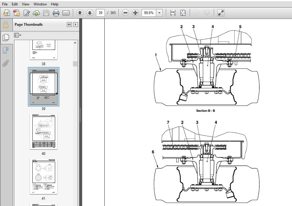Open the Edit menu
Viewport: 292px width, 206px height.
coord(14,4)
